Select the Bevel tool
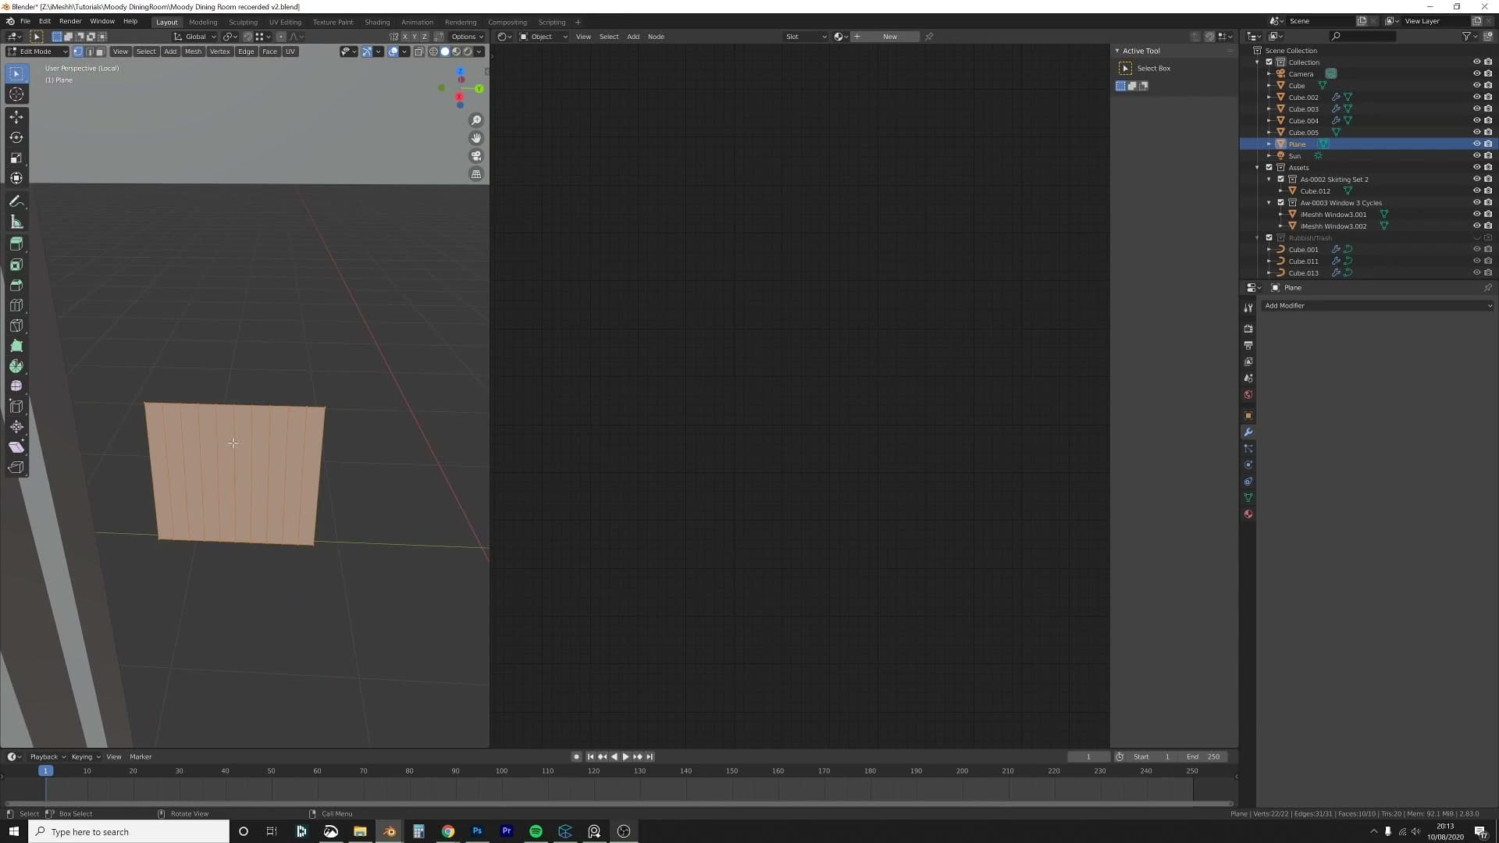The width and height of the screenshot is (1499, 843). 16,286
